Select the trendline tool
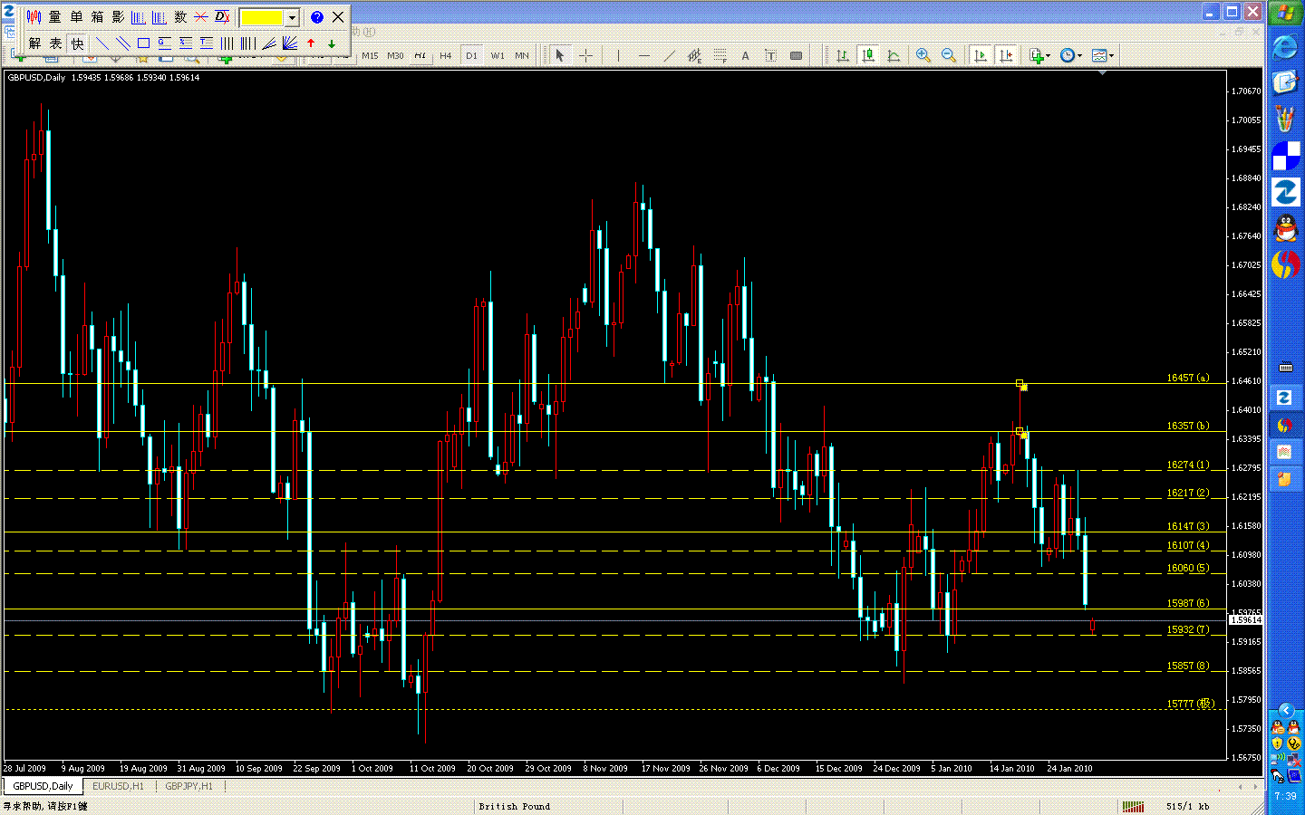 coord(669,56)
